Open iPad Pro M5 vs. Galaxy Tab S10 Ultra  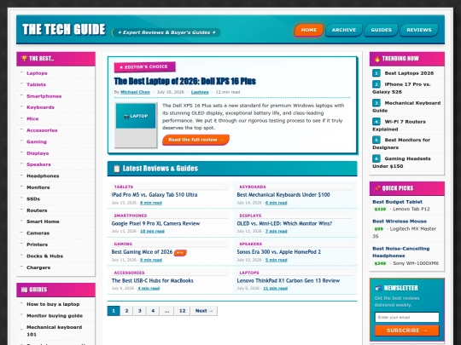click(x=155, y=195)
